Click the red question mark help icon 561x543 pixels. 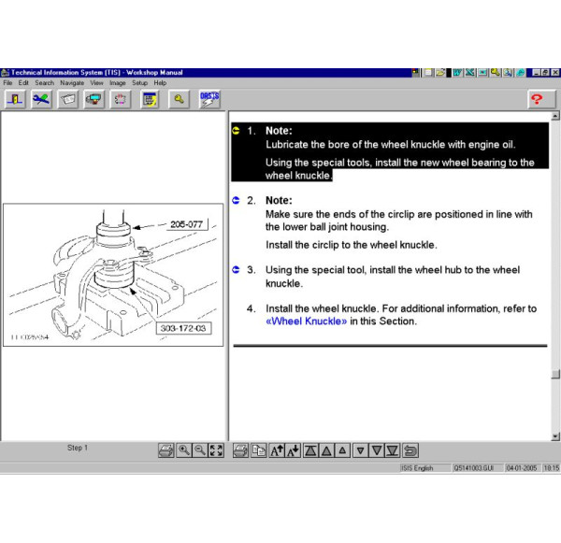point(536,99)
